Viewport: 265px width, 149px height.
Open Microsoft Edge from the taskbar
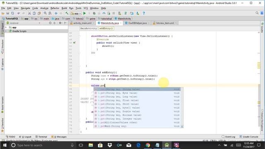coord(138,145)
